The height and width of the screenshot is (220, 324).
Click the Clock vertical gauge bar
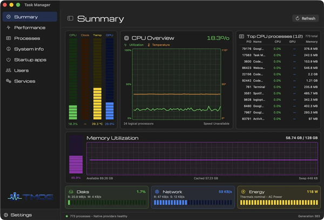point(85,79)
